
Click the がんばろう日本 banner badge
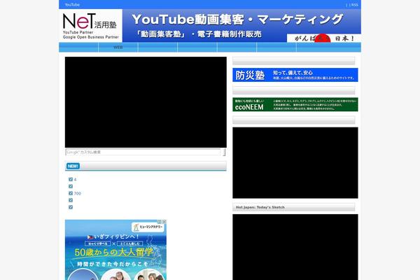click(324, 38)
